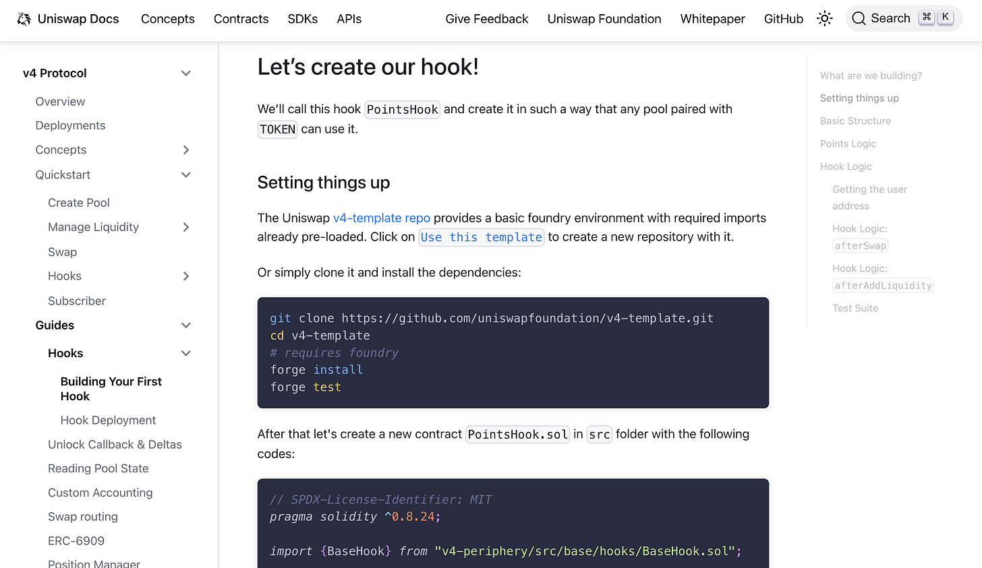
Task: Open Unlock Callback & Deltas guide
Action: (x=115, y=445)
